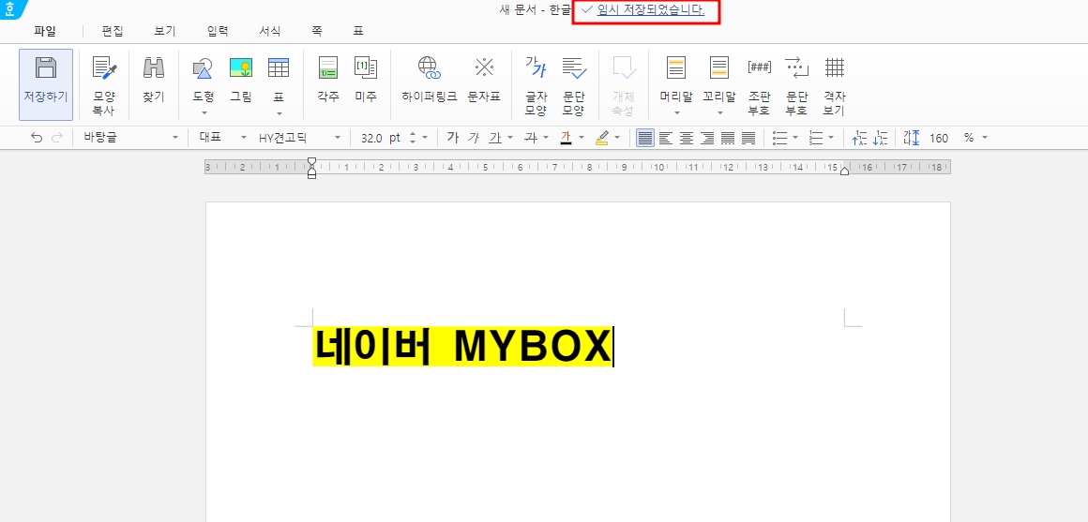
Task: Click the 표 table icon in ribbon
Action: [279, 67]
